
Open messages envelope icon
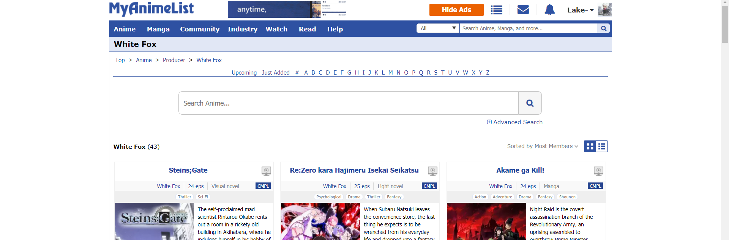pos(523,10)
